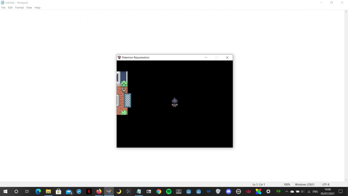Switch input language via ENG indicator
Image resolution: width=348 pixels, height=196 pixels.
(315, 191)
